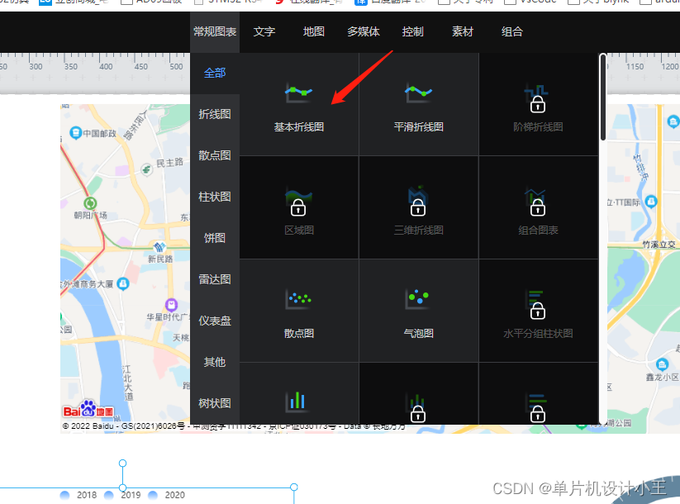Click the green 朝阳广场 map marker
The image size is (680, 504).
click(90, 203)
